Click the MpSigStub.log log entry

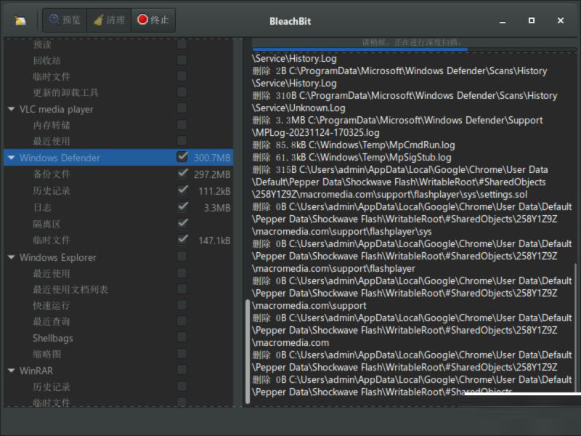pos(352,157)
